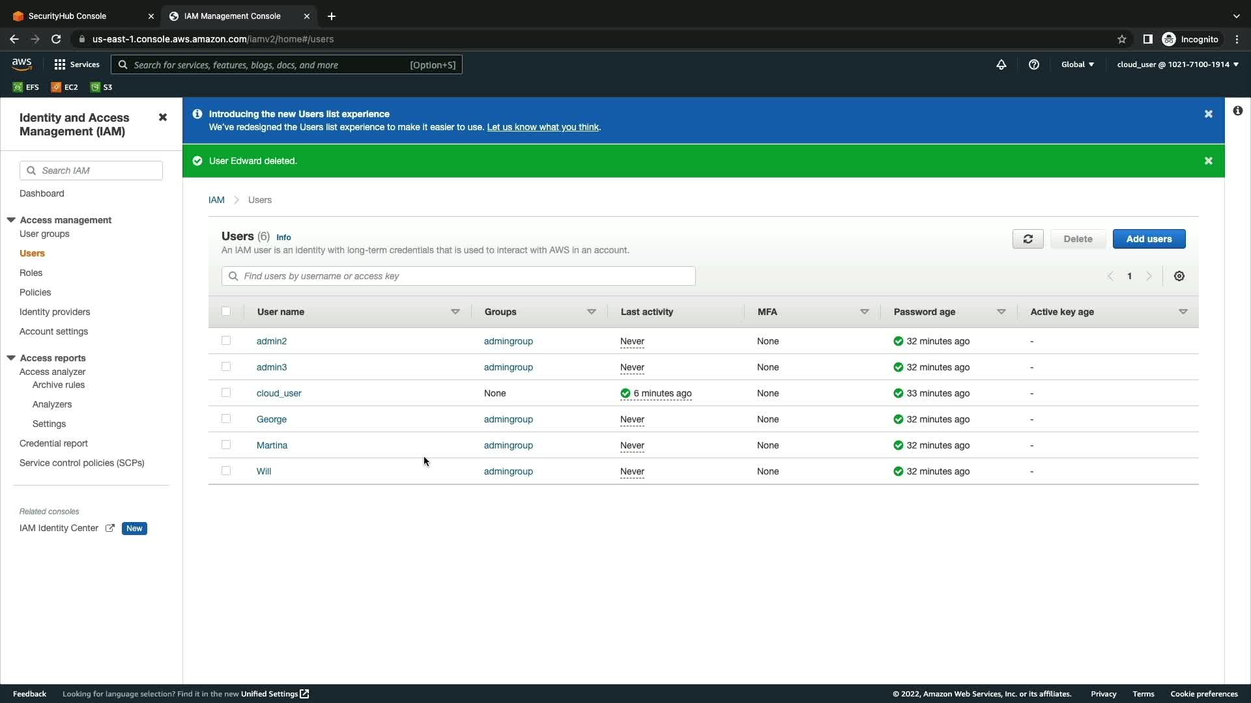The height and width of the screenshot is (703, 1251).
Task: Check the select-all users checkbox in header
Action: pyautogui.click(x=226, y=311)
